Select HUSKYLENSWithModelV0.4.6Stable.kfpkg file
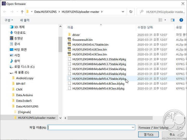 [x=97, y=74]
